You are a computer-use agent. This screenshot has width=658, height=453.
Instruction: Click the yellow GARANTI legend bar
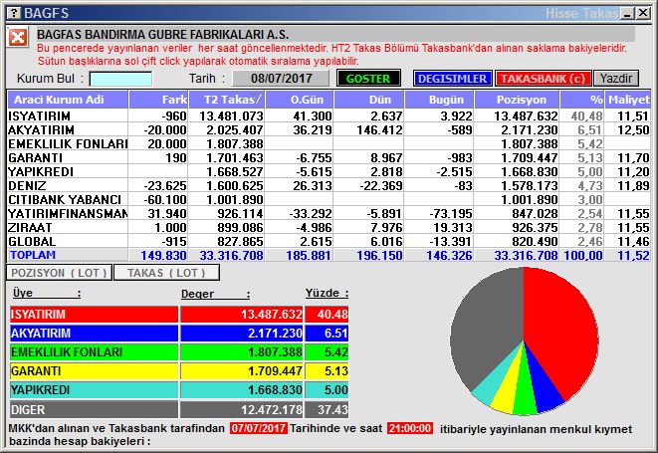(94, 371)
